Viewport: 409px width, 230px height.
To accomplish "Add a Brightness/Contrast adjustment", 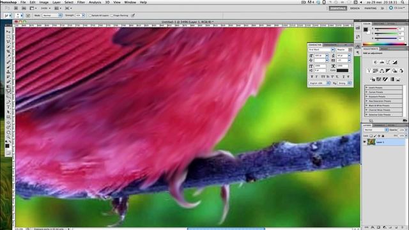I will (375, 63).
